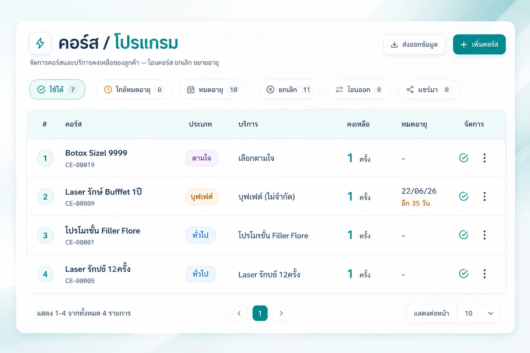Viewport: 530px width, 353px height.
Task: Click the row number 2 circle
Action: click(x=45, y=197)
